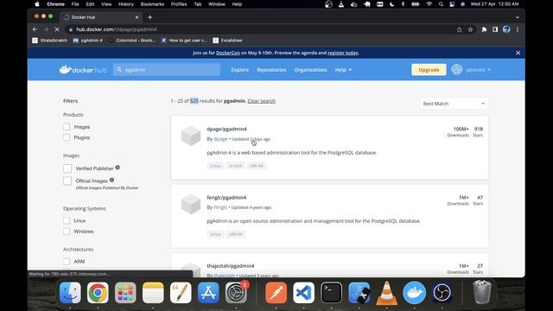The height and width of the screenshot is (311, 553).
Task: Open Excalidraw bookmark in bookmarks bar
Action: click(227, 41)
